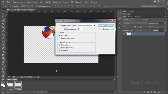Open the layer filter kind dropdown
The height and width of the screenshot is (94, 168).
tap(129, 20)
